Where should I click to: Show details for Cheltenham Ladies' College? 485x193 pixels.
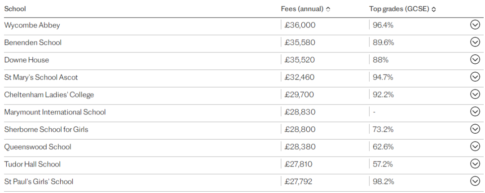pos(475,94)
